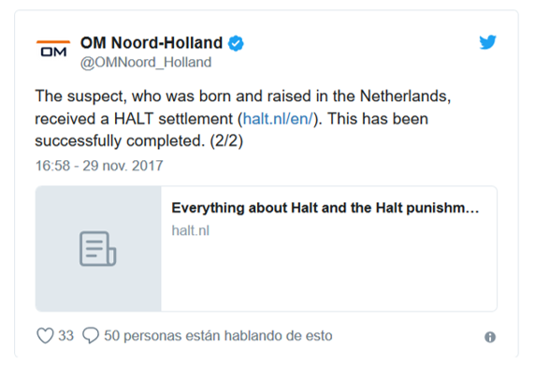Click the document icon in link card

point(98,248)
